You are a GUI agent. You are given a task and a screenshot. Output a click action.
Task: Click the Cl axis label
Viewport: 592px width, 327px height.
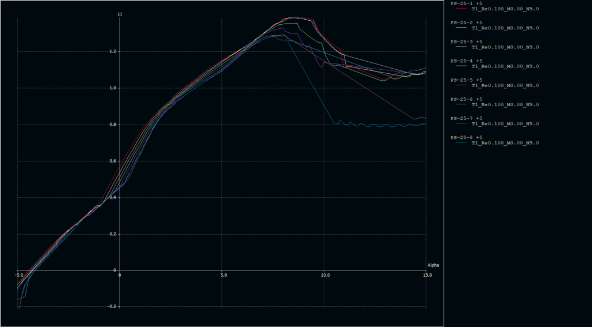coord(120,14)
